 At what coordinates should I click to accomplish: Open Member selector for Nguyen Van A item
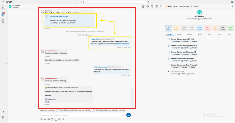coord(194,48)
